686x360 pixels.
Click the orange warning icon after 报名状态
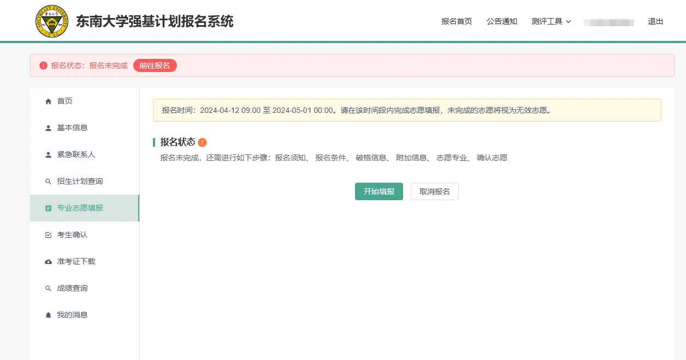pos(203,142)
